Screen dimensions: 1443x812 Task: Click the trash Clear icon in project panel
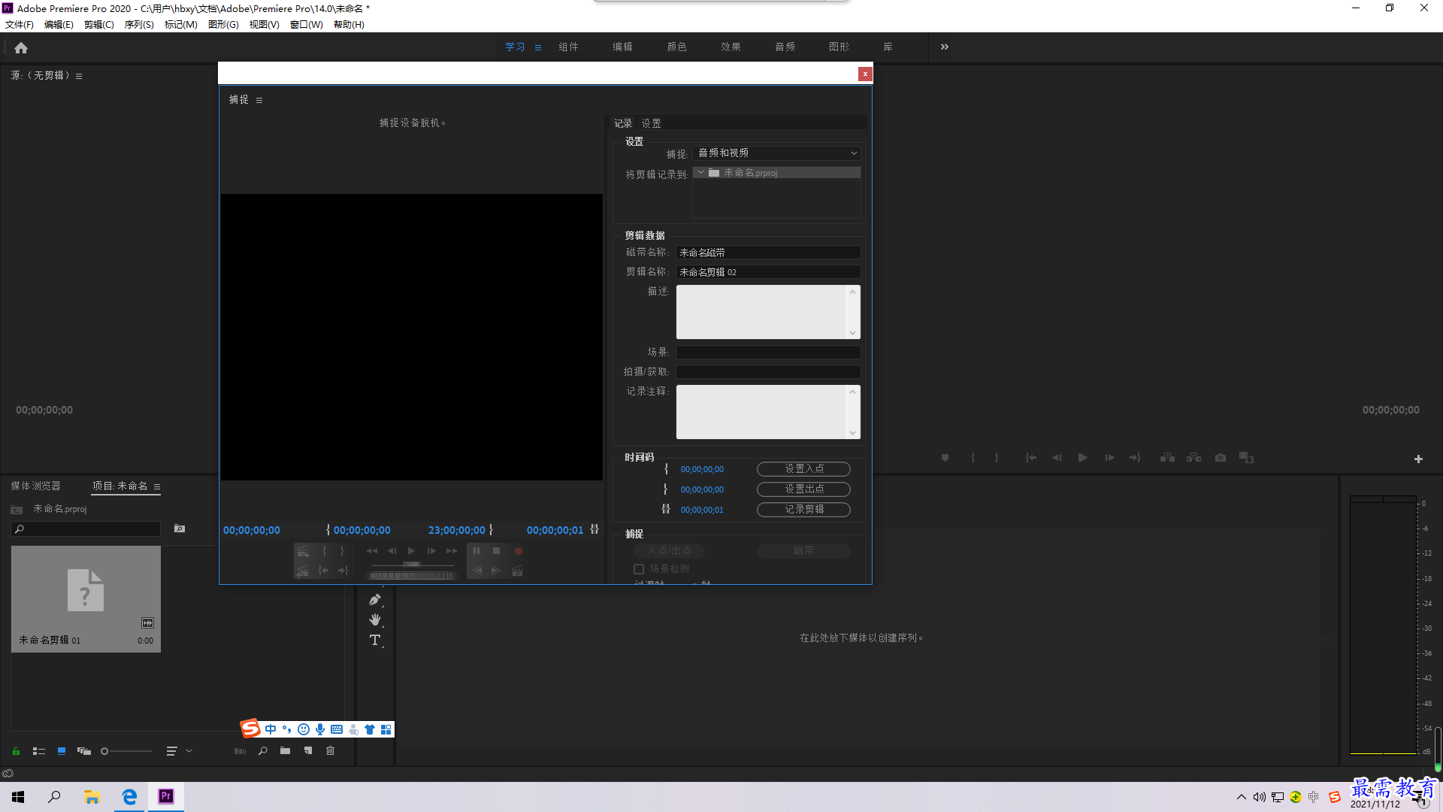(x=331, y=750)
